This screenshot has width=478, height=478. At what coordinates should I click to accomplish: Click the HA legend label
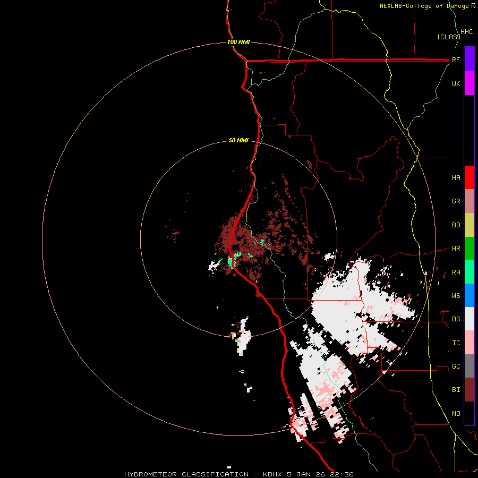pyautogui.click(x=456, y=177)
